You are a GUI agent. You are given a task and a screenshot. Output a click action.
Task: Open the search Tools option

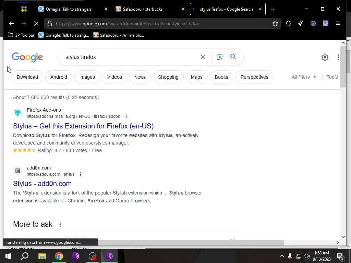click(332, 77)
